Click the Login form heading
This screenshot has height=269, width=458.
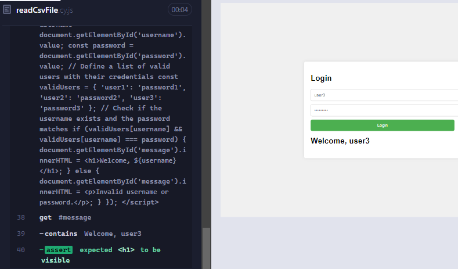321,78
